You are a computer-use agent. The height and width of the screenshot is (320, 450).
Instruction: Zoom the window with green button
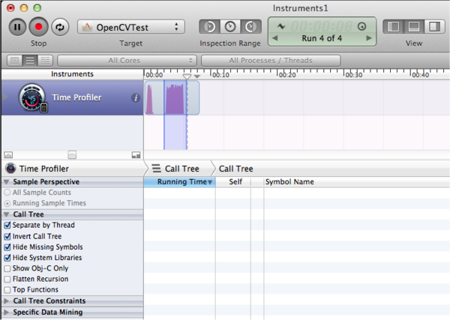pyautogui.click(x=37, y=7)
